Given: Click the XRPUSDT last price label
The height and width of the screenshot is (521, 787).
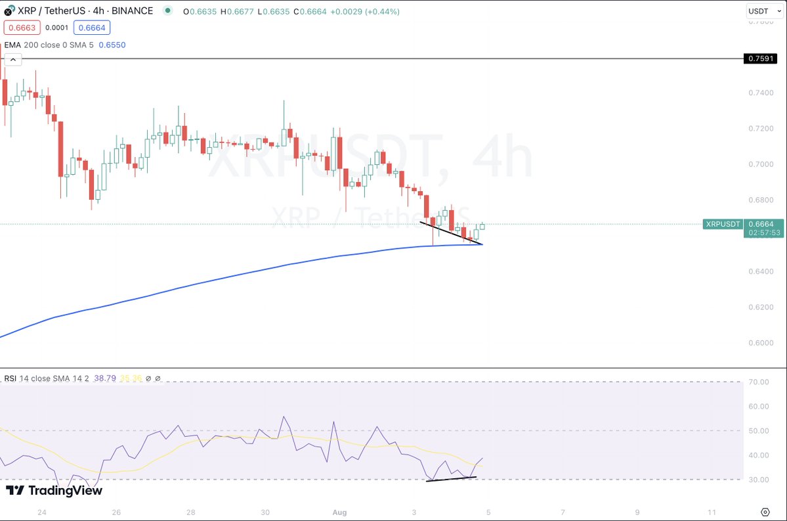Looking at the screenshot, I should 722,224.
